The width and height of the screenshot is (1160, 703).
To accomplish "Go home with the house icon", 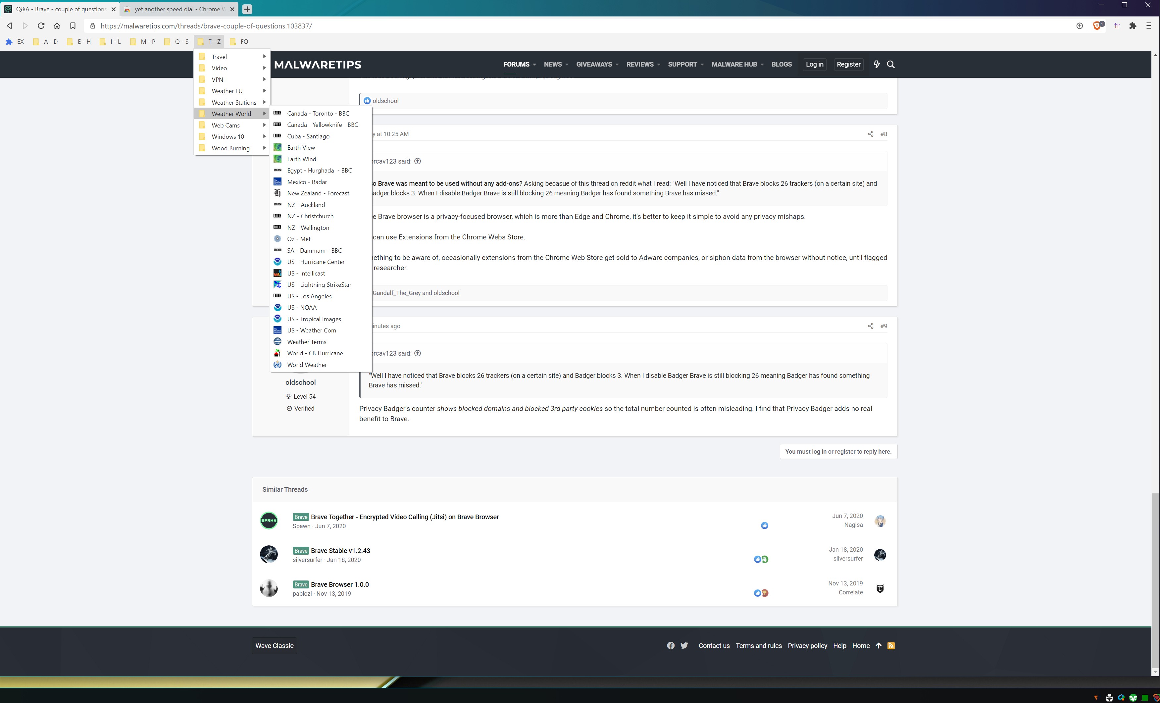I will pos(57,26).
